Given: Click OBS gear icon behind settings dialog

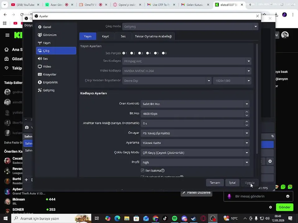Looking at the screenshot, I should 270,161.
